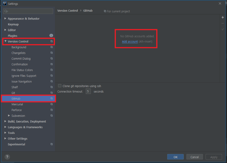Click project-level icon beside Background

52,47
